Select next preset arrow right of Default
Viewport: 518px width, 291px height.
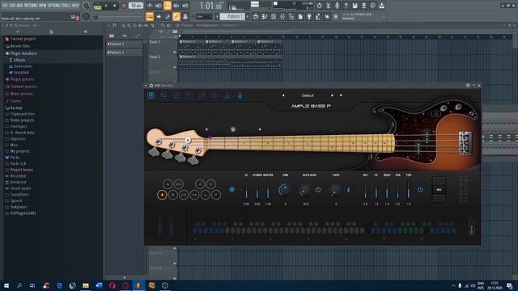(x=332, y=95)
